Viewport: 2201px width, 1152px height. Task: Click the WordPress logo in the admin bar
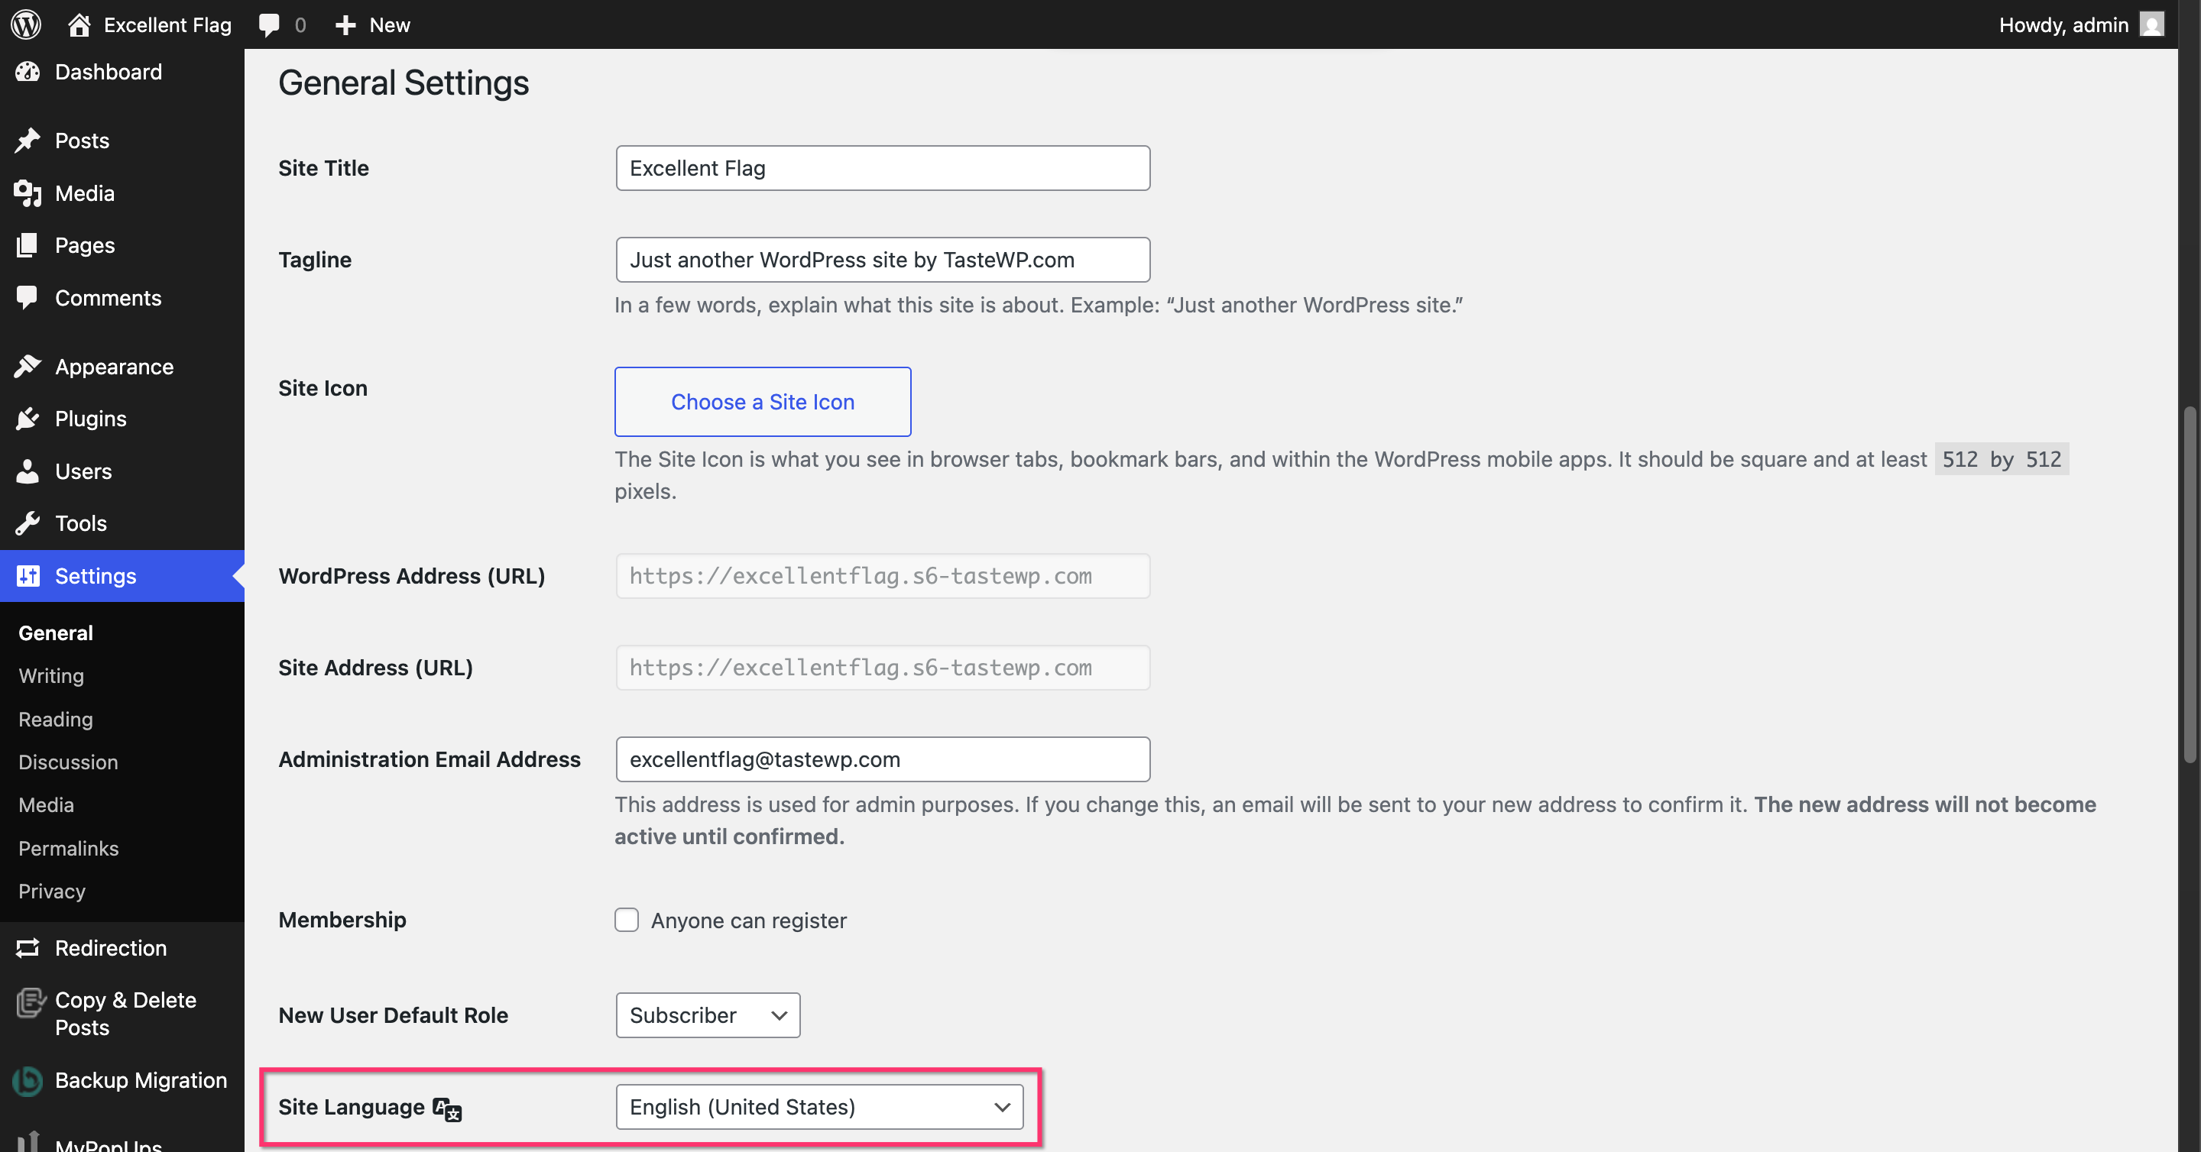24,24
